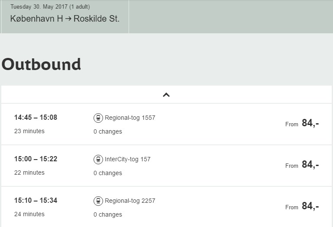Click train icon beside Regional-tog 2257
This screenshot has height=227, width=333.
pos(98,201)
